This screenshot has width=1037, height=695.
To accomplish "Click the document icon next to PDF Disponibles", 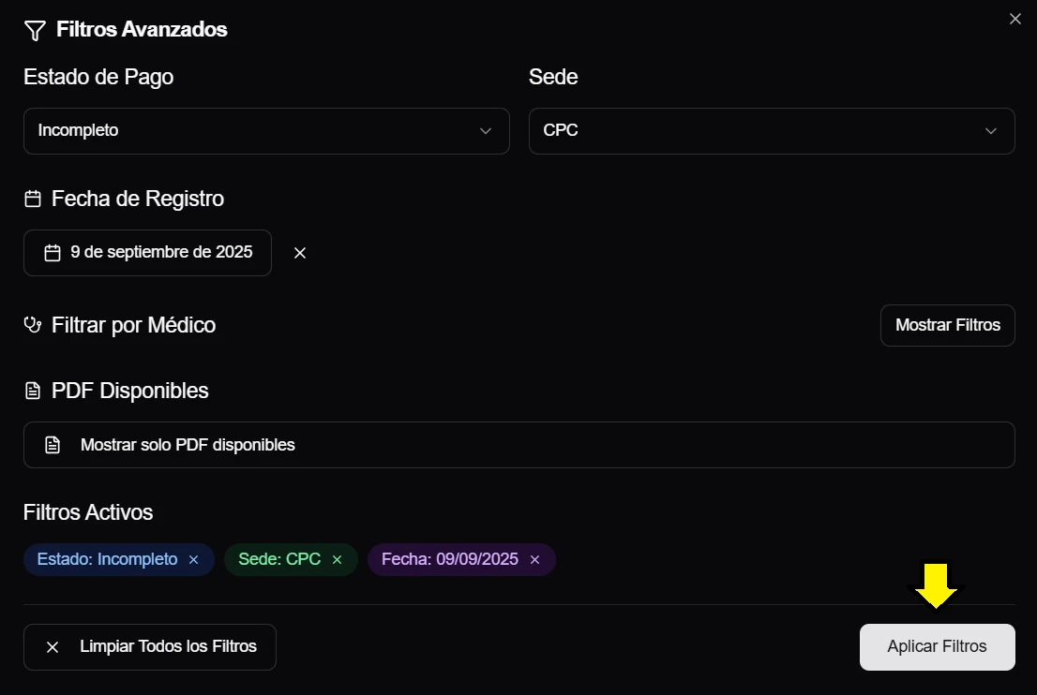I will tap(33, 391).
